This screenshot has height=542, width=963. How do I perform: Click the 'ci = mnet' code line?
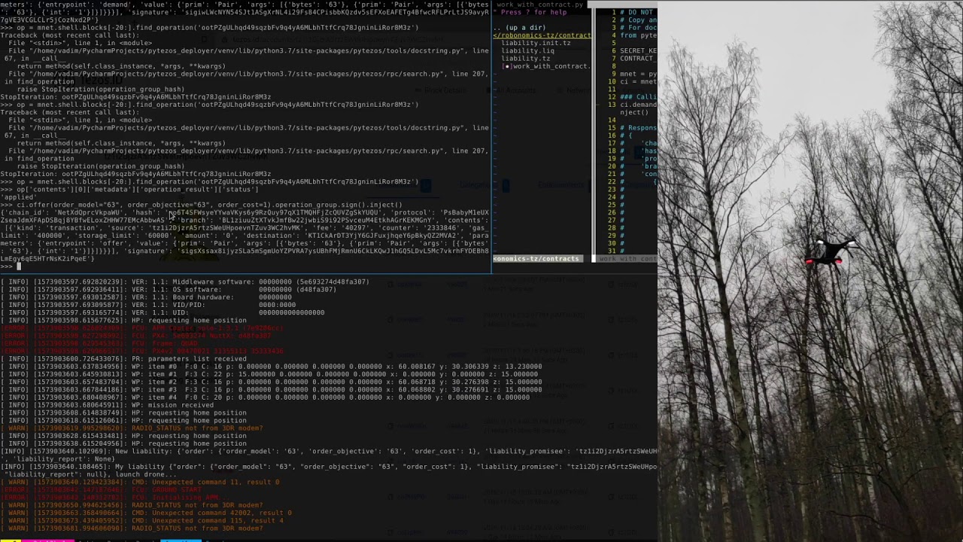tap(638, 81)
